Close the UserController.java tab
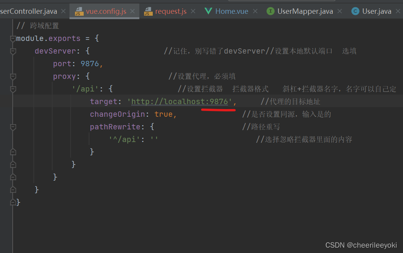The height and width of the screenshot is (253, 403). pos(63,11)
